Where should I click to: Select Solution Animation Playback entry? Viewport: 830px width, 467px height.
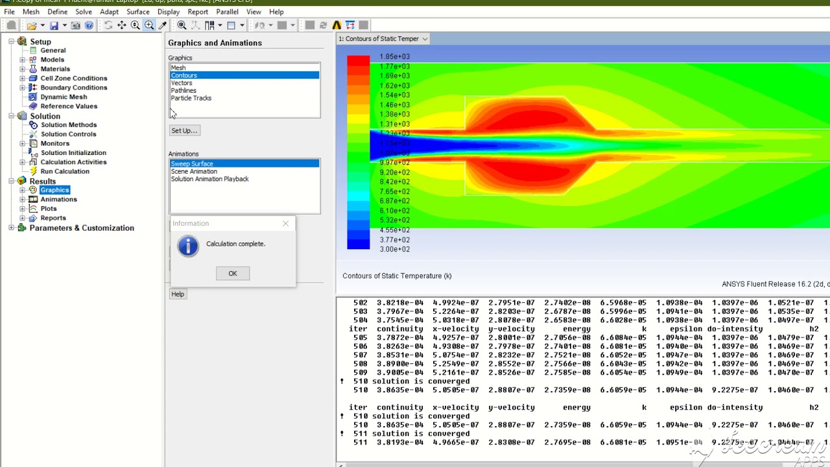click(x=244, y=179)
